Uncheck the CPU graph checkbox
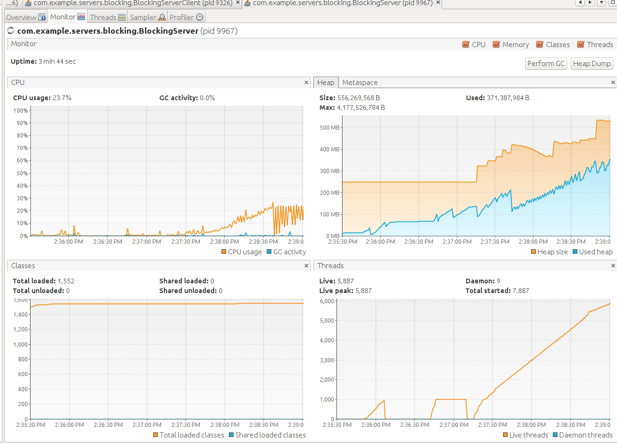The height and width of the screenshot is (443, 617). click(x=466, y=45)
